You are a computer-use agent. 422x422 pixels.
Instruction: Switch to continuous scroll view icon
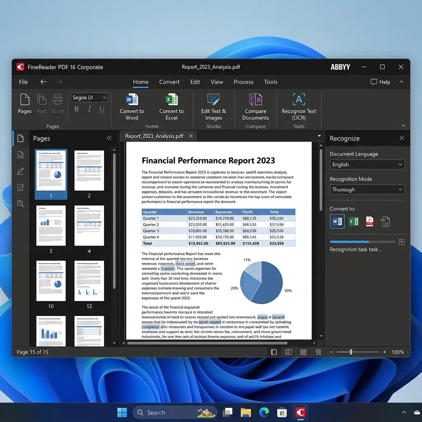coord(319,352)
